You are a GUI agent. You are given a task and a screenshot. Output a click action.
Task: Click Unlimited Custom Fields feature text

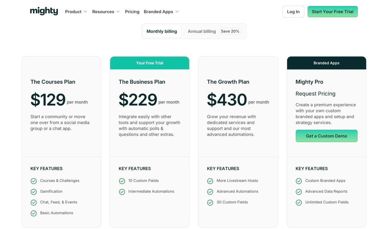pyautogui.click(x=327, y=202)
